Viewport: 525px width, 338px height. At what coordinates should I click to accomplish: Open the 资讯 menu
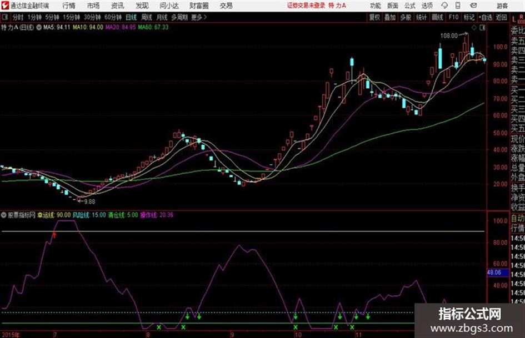click(x=118, y=6)
